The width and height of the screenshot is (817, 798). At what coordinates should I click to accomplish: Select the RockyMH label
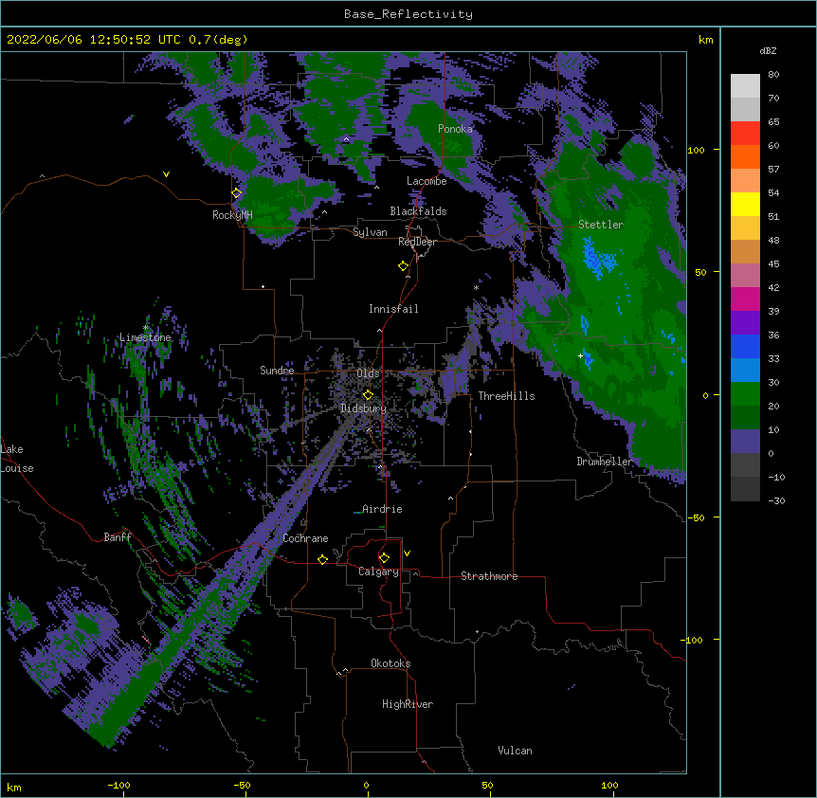click(x=232, y=215)
